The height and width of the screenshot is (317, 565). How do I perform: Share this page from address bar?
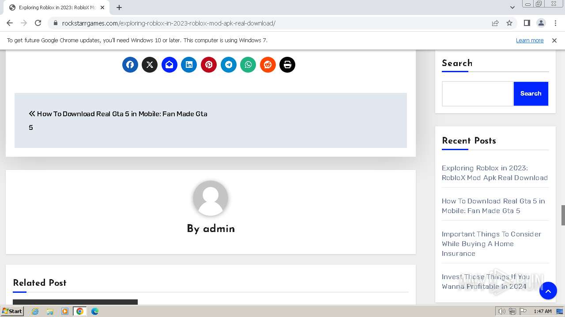(495, 23)
